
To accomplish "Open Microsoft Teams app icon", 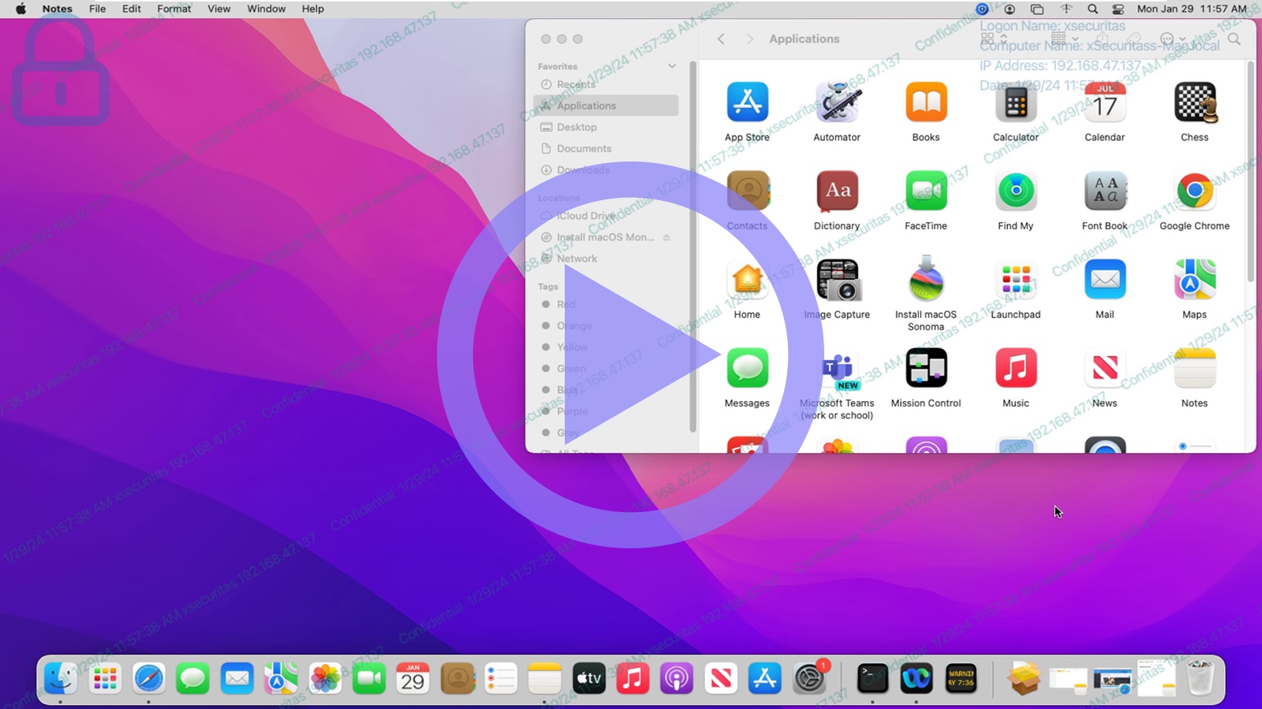I will (837, 369).
